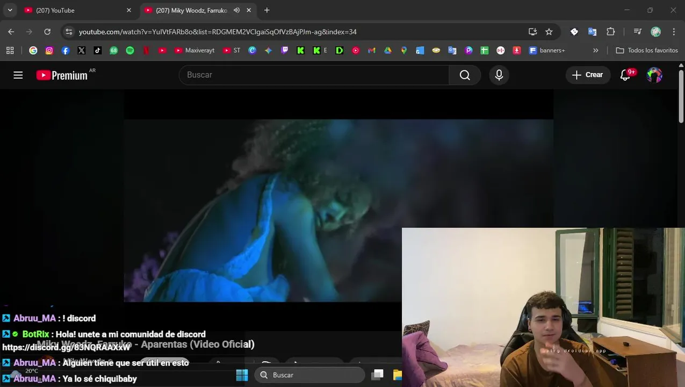685x387 pixels.
Task: Install app icon in address bar
Action: 533,32
